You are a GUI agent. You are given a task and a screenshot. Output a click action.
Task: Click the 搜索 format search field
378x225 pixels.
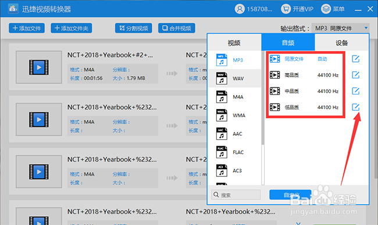(x=236, y=195)
